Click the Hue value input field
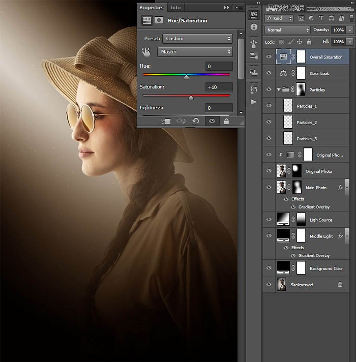The height and width of the screenshot is (362, 356). tap(219, 67)
